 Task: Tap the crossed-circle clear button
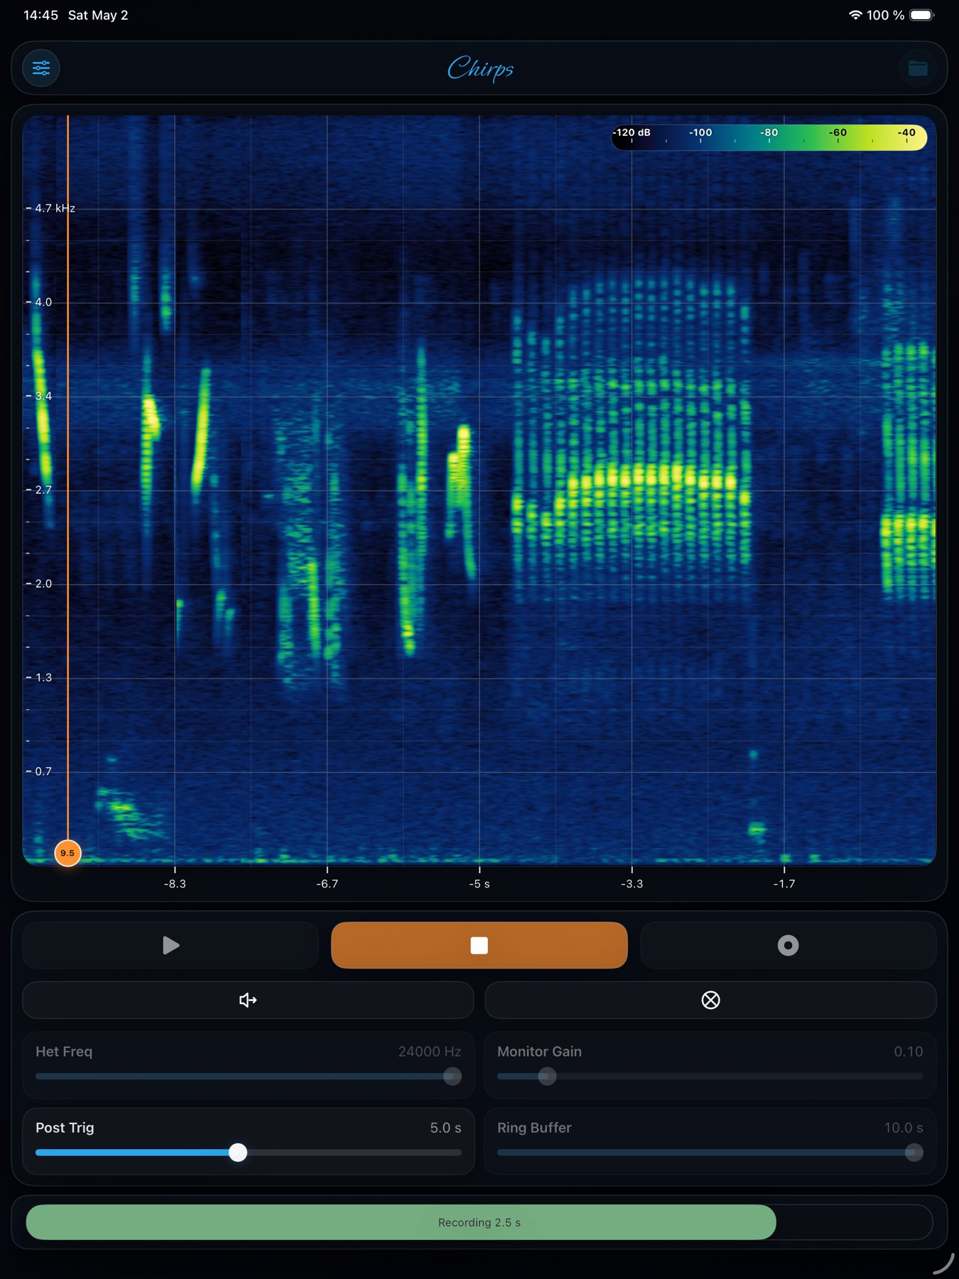click(x=710, y=1000)
